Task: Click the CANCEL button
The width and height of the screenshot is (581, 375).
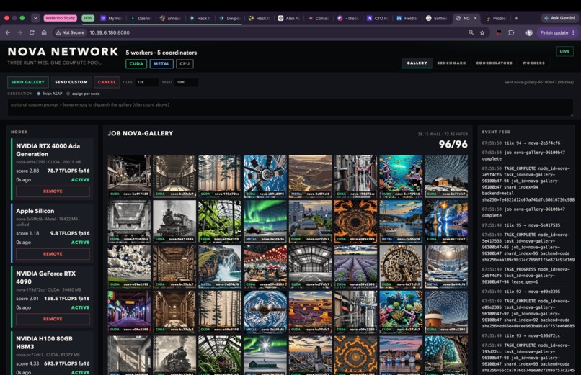Action: (107, 82)
